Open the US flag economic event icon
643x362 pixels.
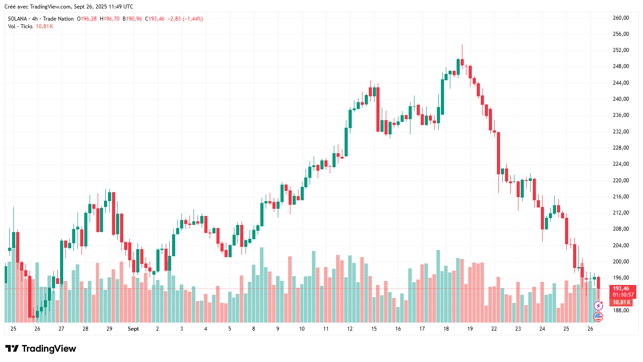(x=598, y=317)
